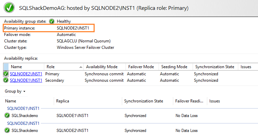This screenshot has width=258, height=136.
Task: Click the Failover Readiness column header
Action: (x=189, y=101)
